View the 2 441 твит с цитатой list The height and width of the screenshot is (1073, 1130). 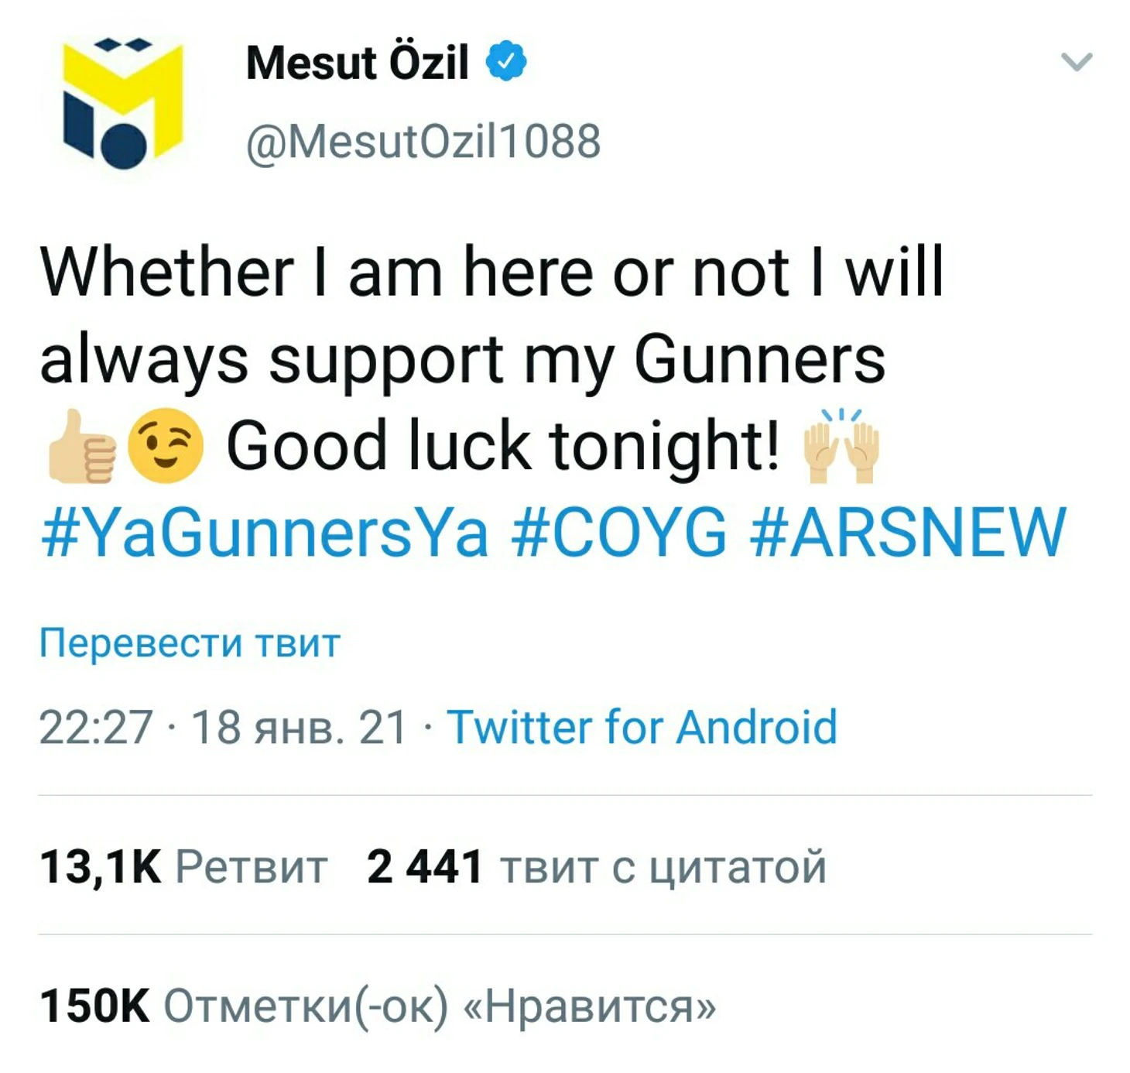tap(597, 866)
